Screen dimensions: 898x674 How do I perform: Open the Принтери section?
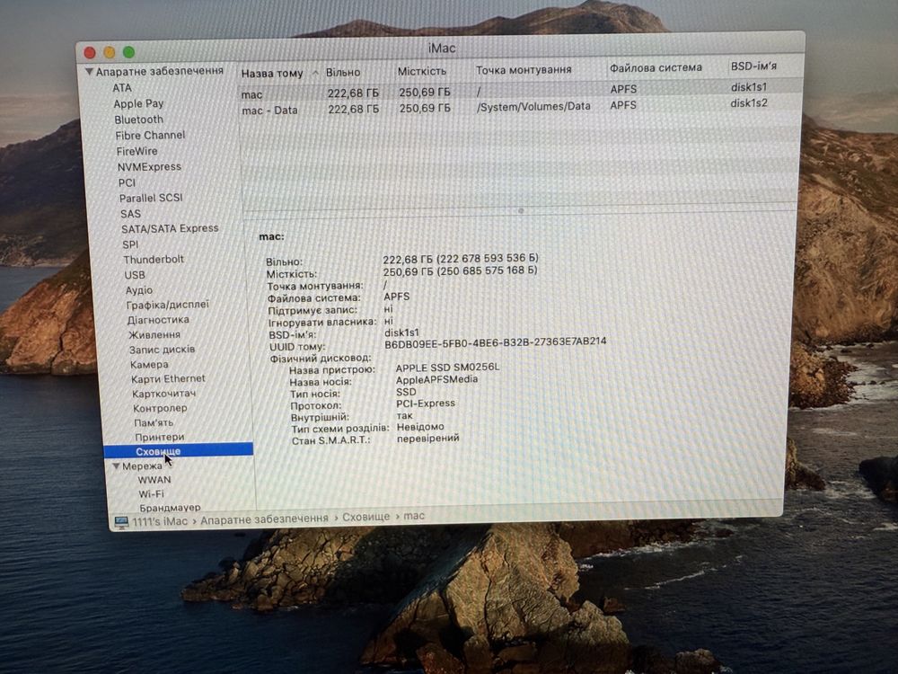click(x=160, y=437)
